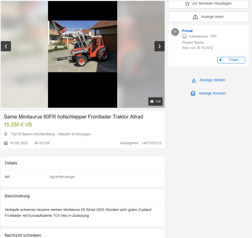Click the eye views counter icon
The height and width of the screenshot is (238, 252).
coord(36,143)
